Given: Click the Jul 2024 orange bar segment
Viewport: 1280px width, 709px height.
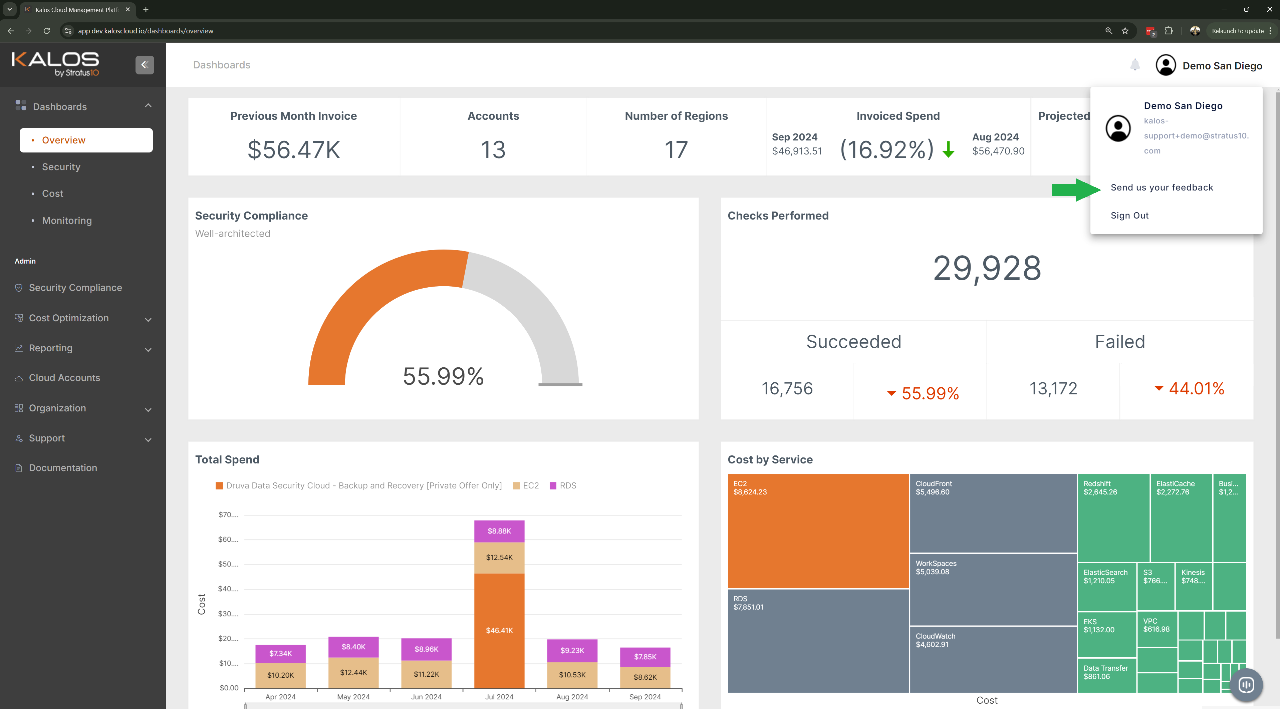Looking at the screenshot, I should pos(499,630).
